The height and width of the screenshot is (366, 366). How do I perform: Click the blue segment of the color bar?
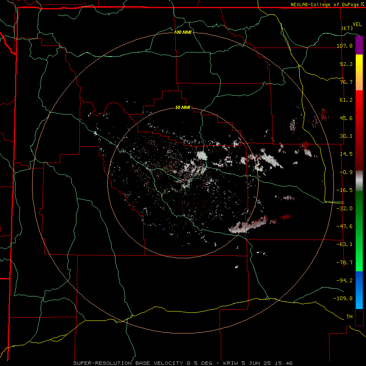[x=359, y=290]
